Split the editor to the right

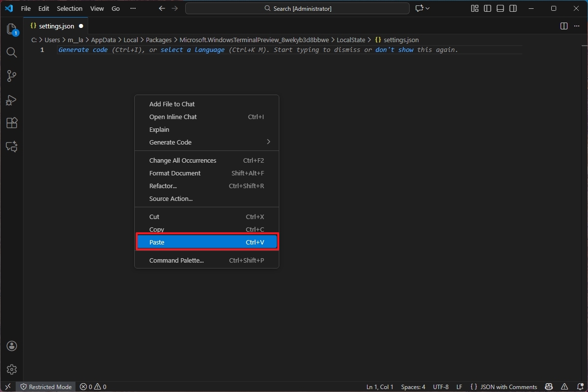pos(564,26)
